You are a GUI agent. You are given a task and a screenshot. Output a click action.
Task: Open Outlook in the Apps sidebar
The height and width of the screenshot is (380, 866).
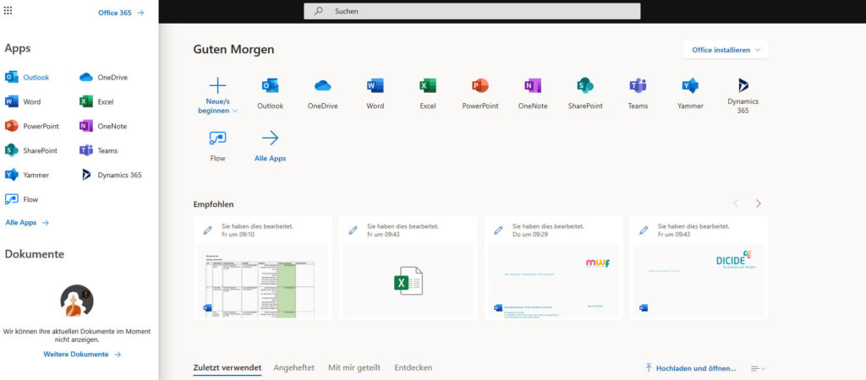tap(27, 77)
